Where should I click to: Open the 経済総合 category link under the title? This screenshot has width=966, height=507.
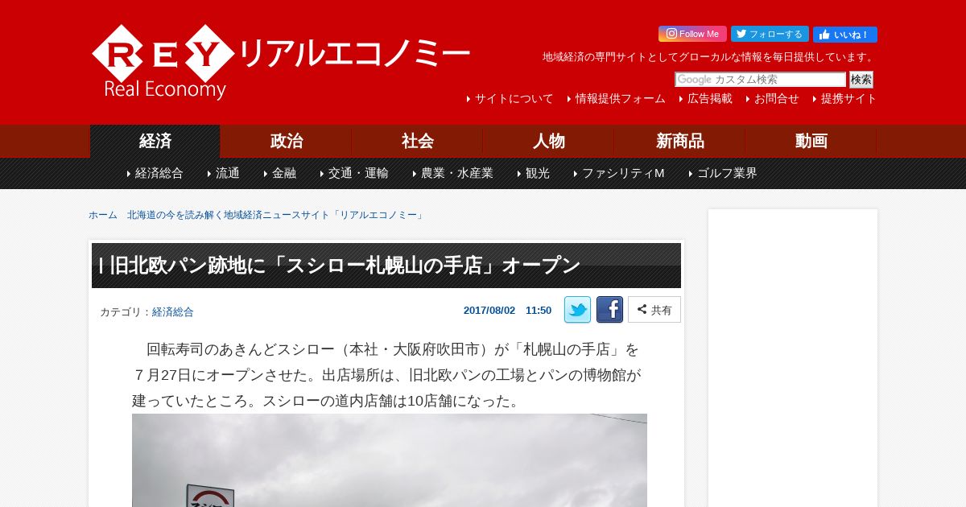(x=173, y=312)
